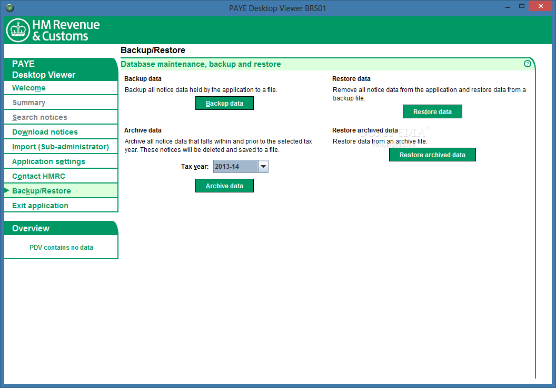The width and height of the screenshot is (556, 388).
Task: Click the Restore archived data button
Action: pyautogui.click(x=432, y=155)
